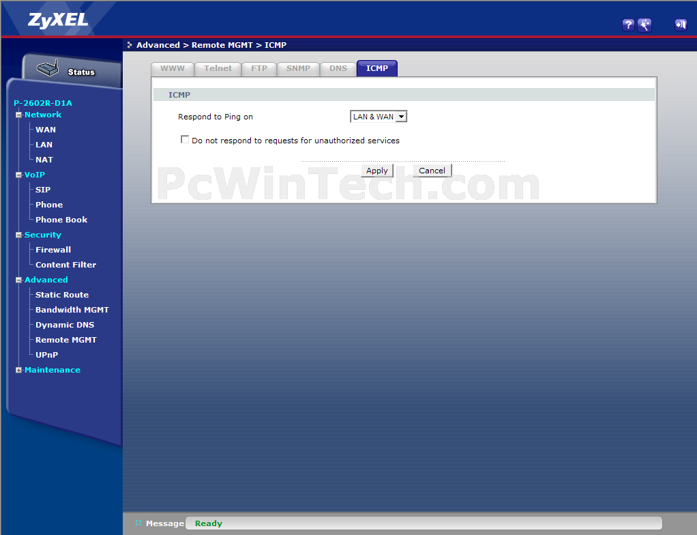697x535 pixels.
Task: Collapse the Security tree section
Action: (18, 235)
